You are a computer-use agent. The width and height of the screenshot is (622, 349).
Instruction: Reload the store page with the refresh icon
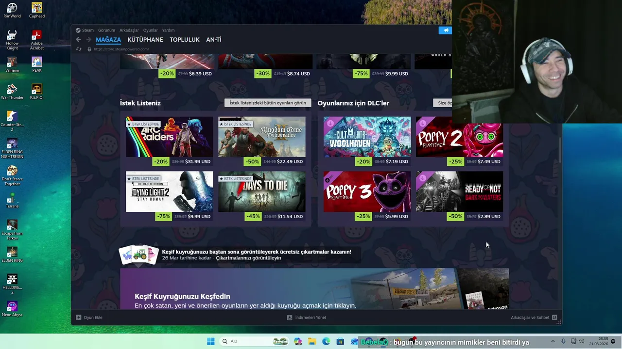[x=79, y=49]
